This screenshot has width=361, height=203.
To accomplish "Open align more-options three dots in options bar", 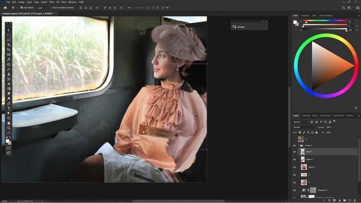I will pos(129,7).
